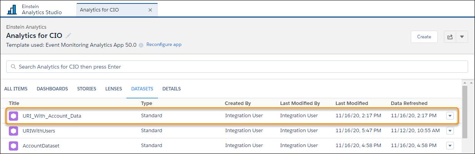475x154 pixels.
Task: Click "11/16/20, 5:47 PM" modified date
Action: (358, 131)
